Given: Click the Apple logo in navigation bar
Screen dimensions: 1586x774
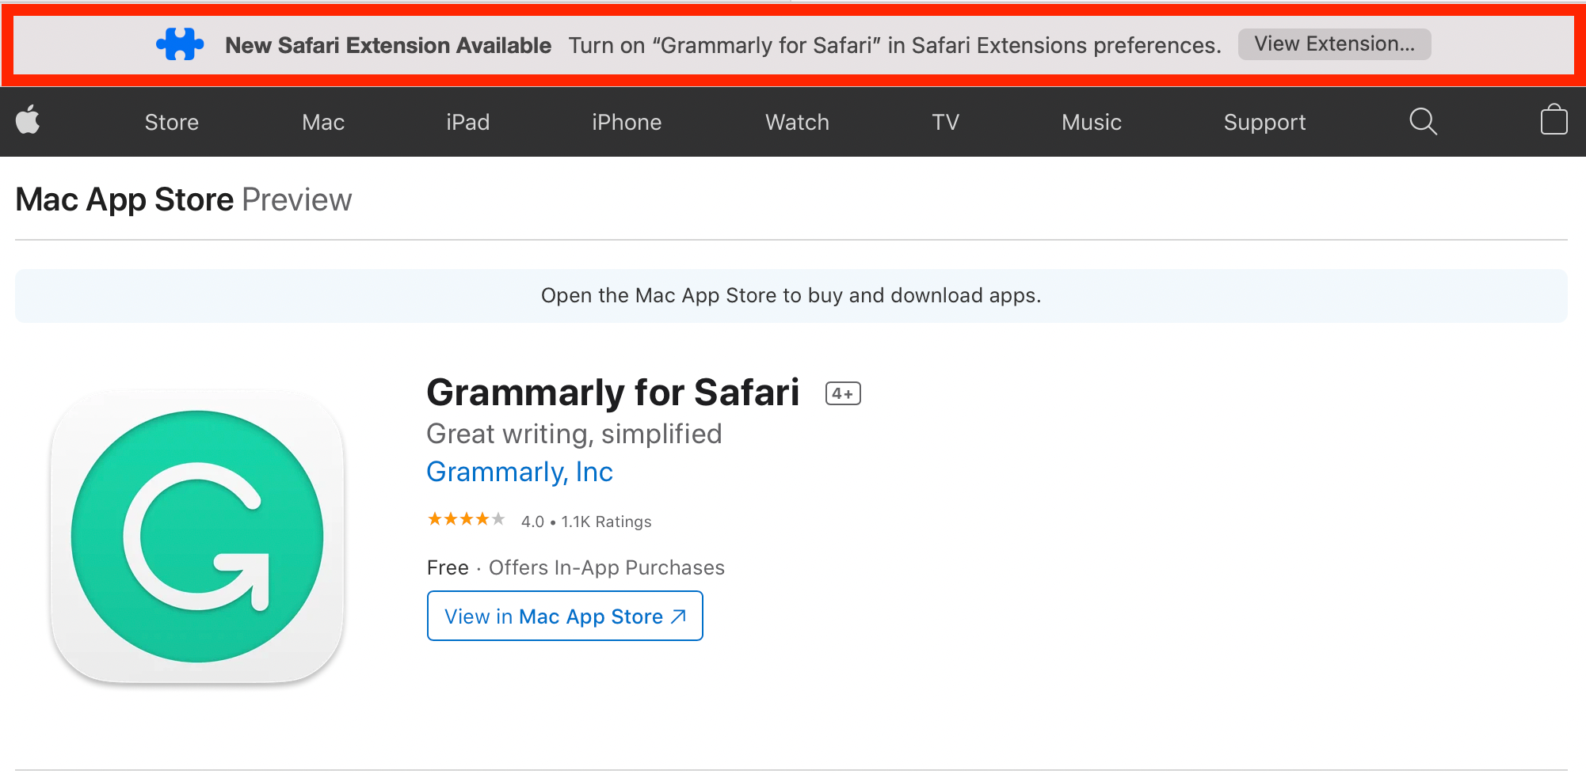Looking at the screenshot, I should [x=28, y=120].
